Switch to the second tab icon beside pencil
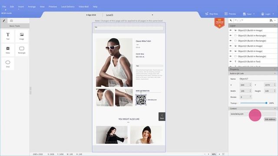This screenshot has width=278, height=156. (11, 21)
